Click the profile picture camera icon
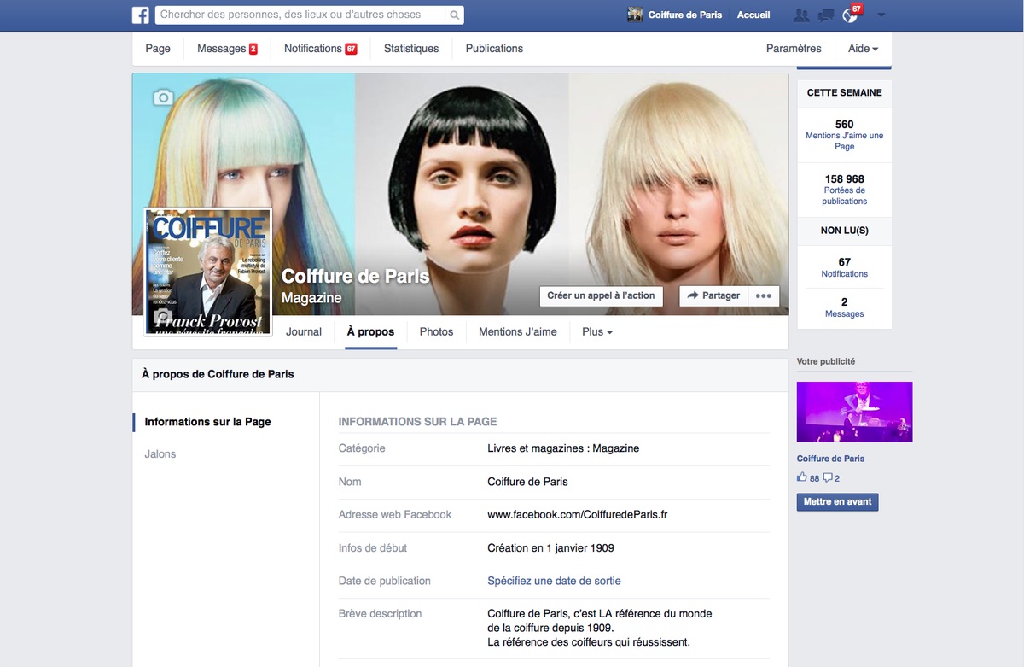The height and width of the screenshot is (667, 1024). [162, 316]
